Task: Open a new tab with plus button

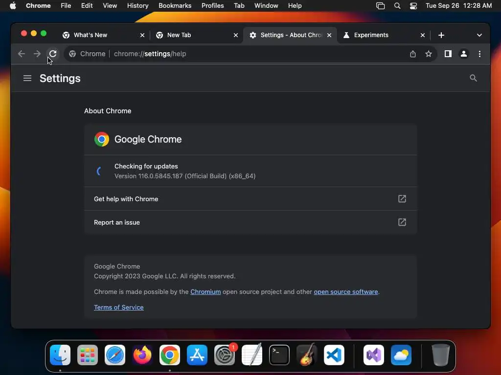Action: coord(441,35)
